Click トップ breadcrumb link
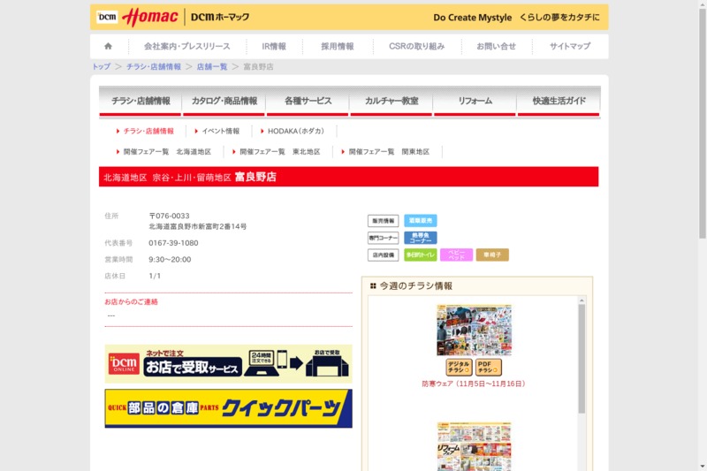The image size is (707, 471). click(x=102, y=66)
